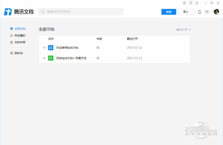Open the hamburger menu beside the bell
This screenshot has height=145, width=223.
click(x=207, y=12)
